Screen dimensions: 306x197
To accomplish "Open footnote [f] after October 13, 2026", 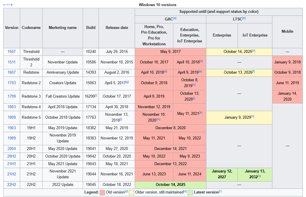I will click(253, 71).
